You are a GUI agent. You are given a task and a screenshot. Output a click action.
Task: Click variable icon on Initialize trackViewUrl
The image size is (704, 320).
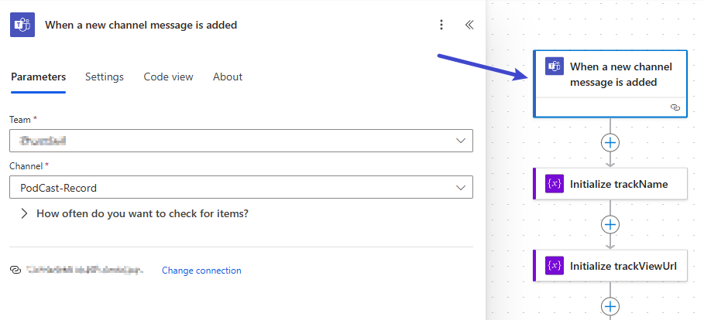tap(555, 266)
